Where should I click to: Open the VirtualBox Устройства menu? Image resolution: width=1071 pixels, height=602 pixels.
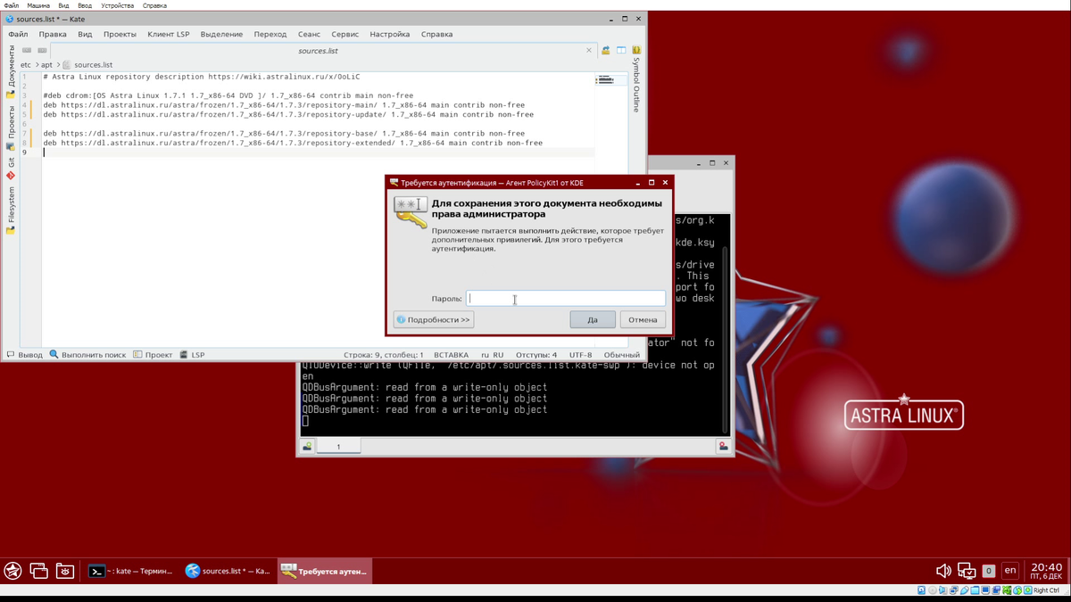(117, 5)
